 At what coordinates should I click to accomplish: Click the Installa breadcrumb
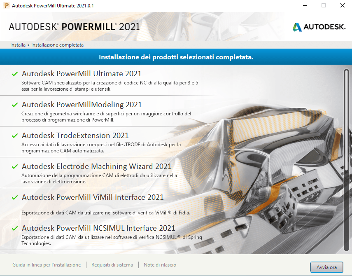click(x=18, y=45)
